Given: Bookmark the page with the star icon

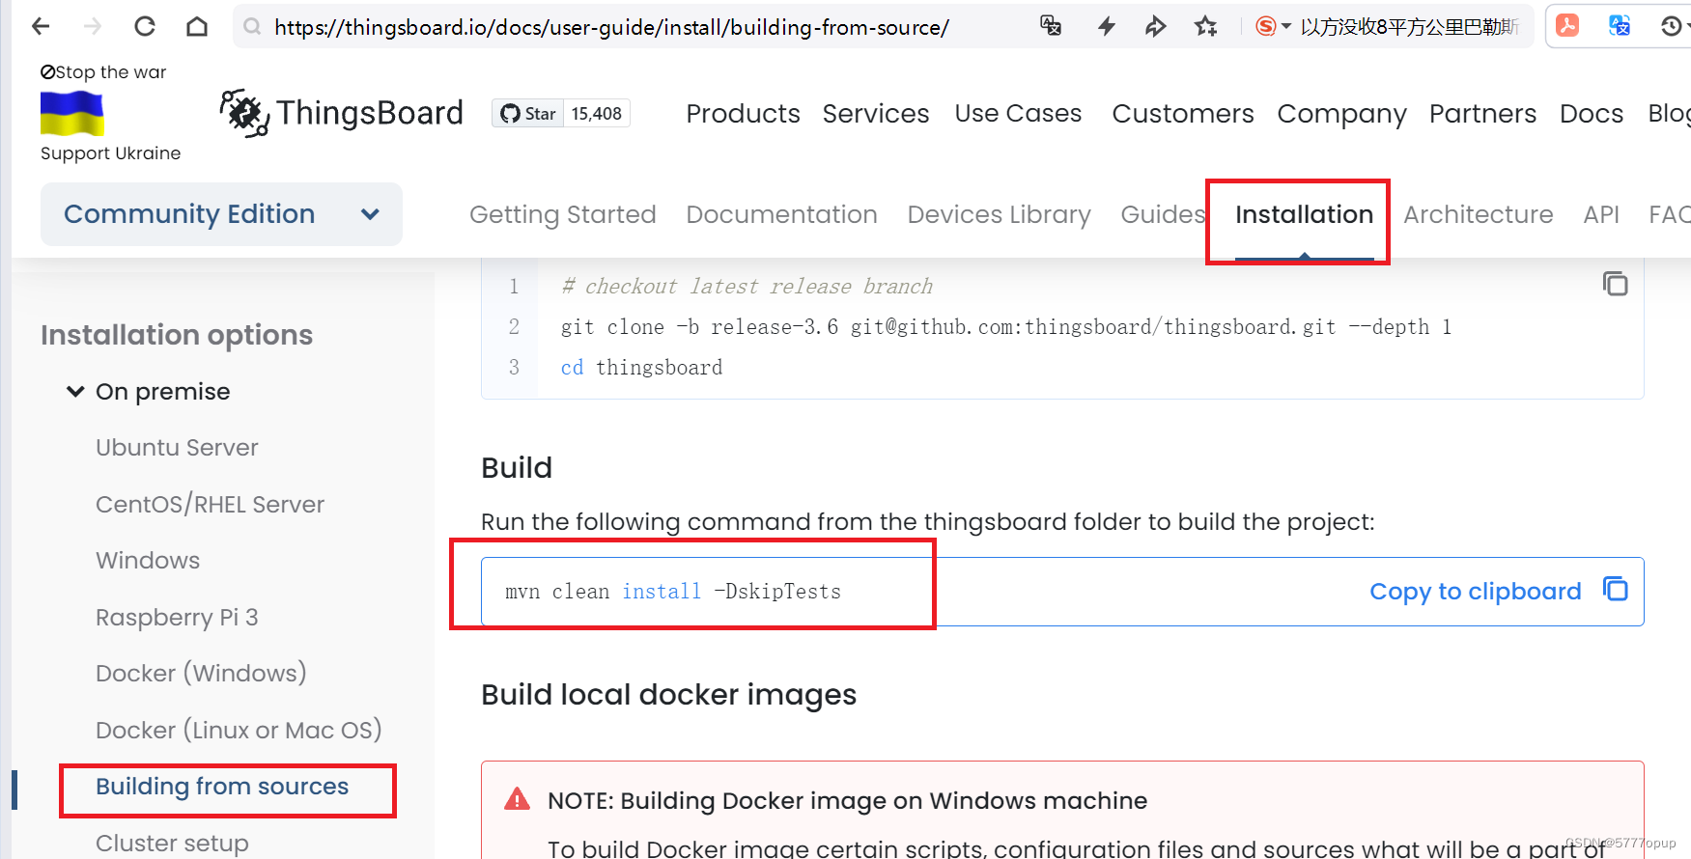Looking at the screenshot, I should tap(1205, 26).
